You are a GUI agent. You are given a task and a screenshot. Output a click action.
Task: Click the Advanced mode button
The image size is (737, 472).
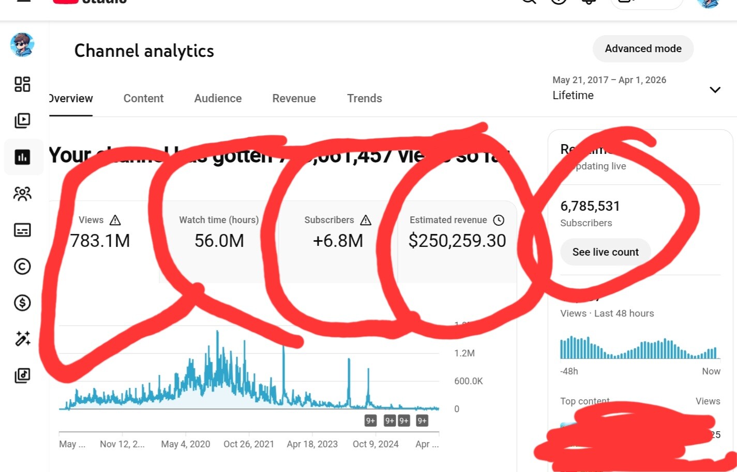643,49
